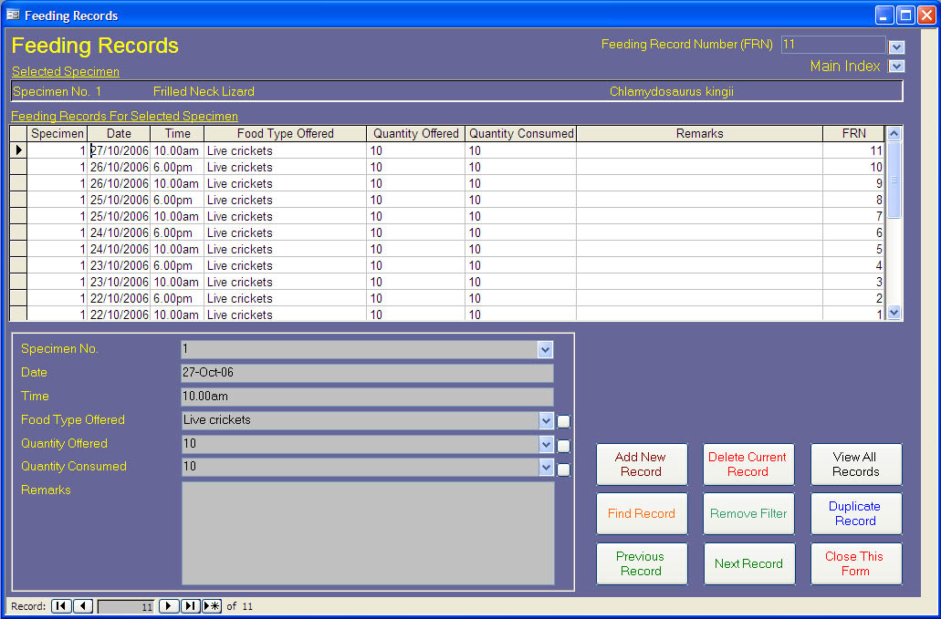Click Add New Record button
This screenshot has width=941, height=619.
click(x=642, y=464)
